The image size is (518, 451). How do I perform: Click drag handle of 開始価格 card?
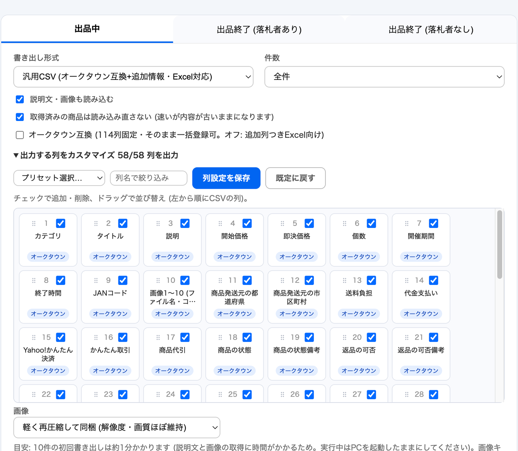(x=220, y=223)
